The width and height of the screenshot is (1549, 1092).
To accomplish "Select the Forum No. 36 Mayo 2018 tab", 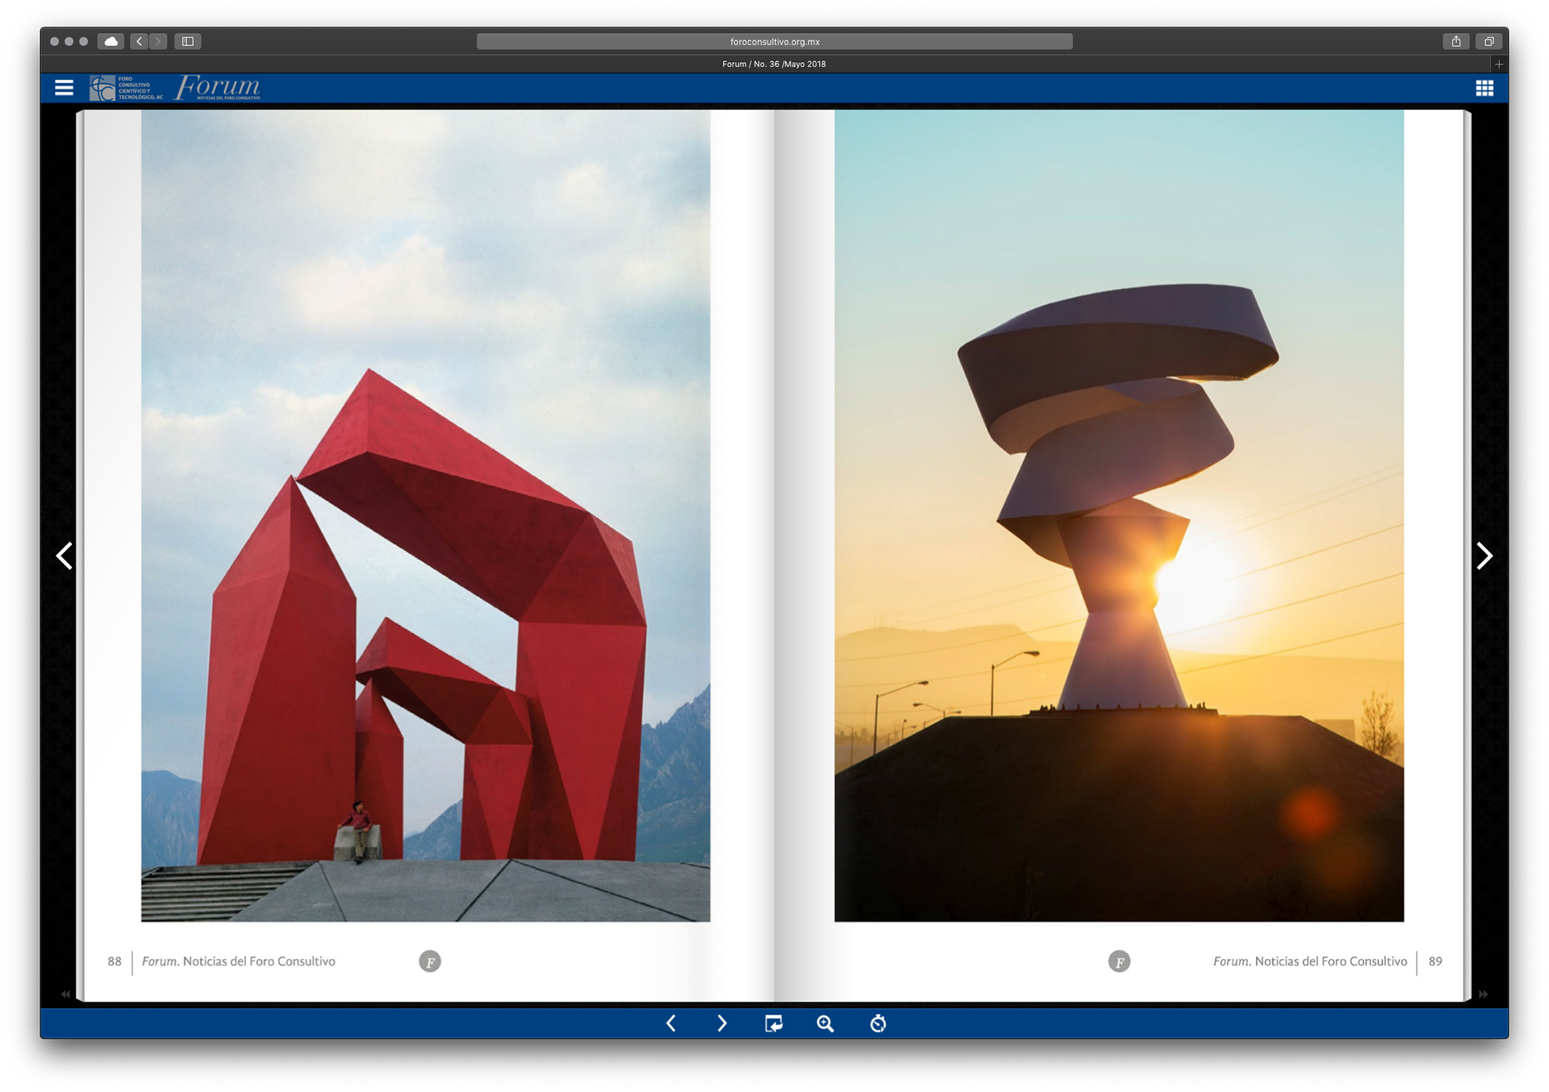I will pyautogui.click(x=774, y=64).
